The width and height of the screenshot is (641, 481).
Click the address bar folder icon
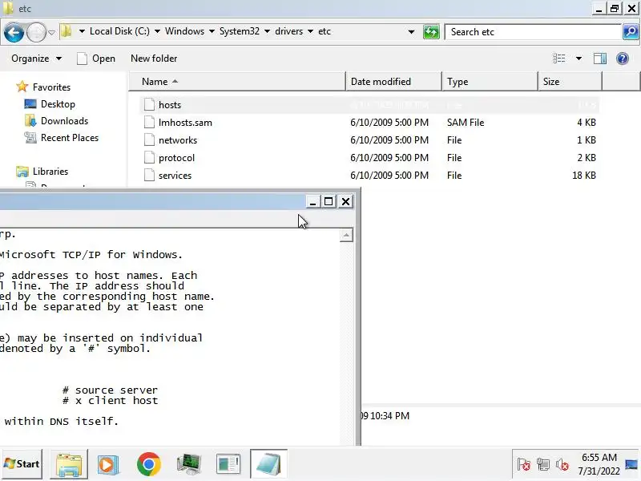pyautogui.click(x=67, y=31)
